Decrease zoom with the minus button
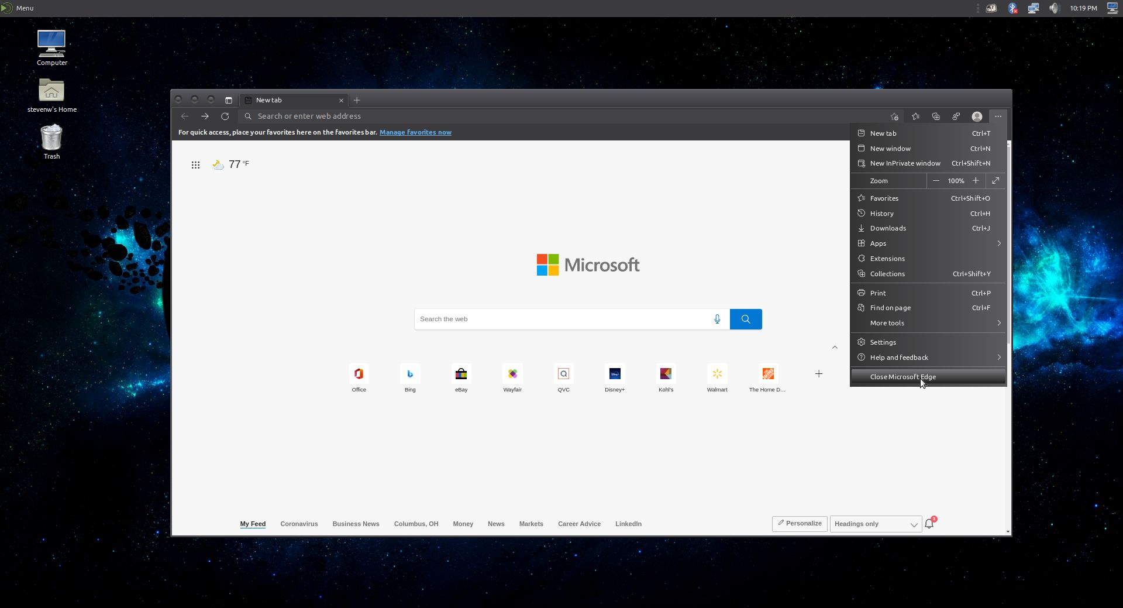The width and height of the screenshot is (1123, 608). (936, 181)
